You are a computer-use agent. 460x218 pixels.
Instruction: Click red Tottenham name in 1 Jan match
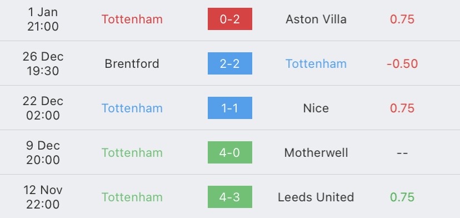132,19
